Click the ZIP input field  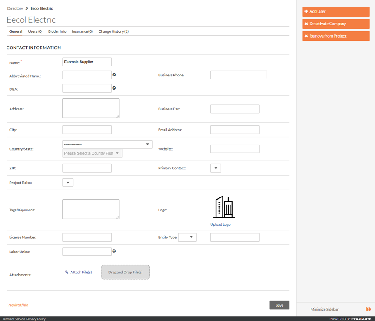(87, 168)
